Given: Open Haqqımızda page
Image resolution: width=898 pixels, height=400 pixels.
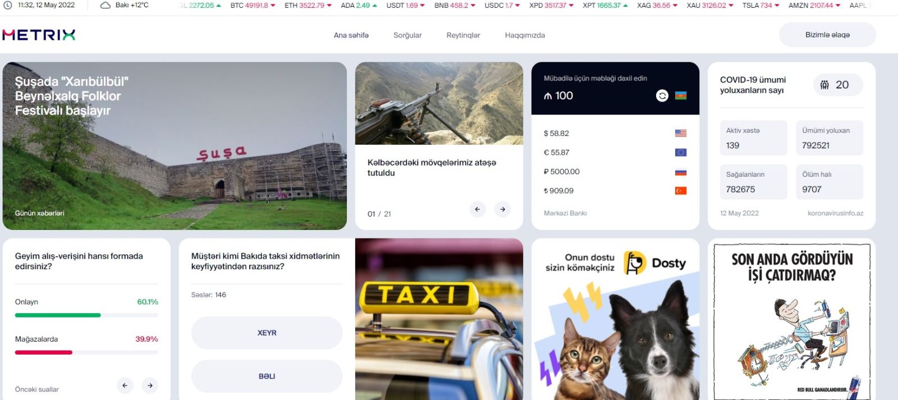Looking at the screenshot, I should (x=525, y=35).
